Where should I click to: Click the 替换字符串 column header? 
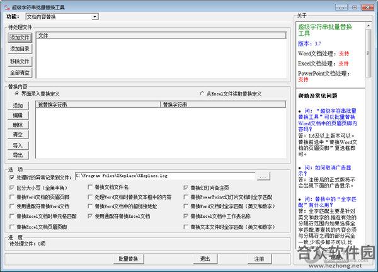tap(223, 105)
